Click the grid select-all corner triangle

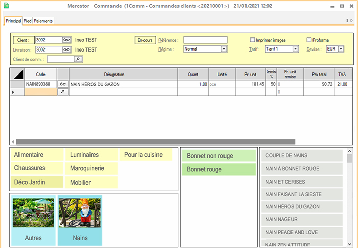click(x=17, y=75)
